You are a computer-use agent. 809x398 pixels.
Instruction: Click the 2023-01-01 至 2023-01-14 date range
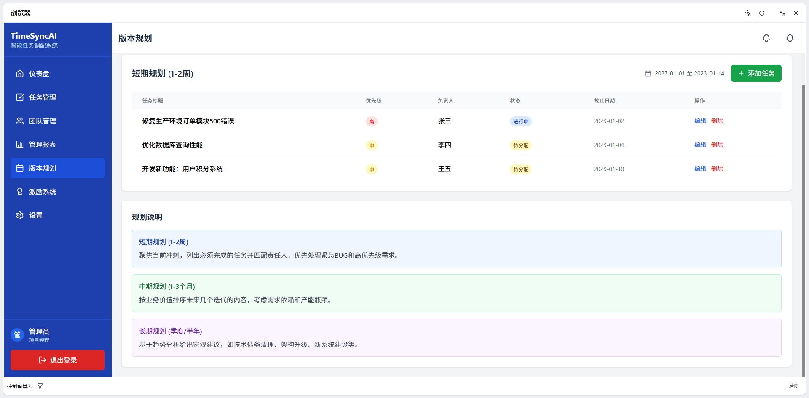pyautogui.click(x=689, y=73)
